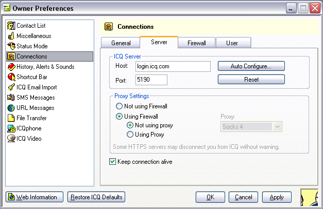The height and width of the screenshot is (209, 323).
Task: Click Restore ICQ Defaults button
Action: [x=96, y=197]
